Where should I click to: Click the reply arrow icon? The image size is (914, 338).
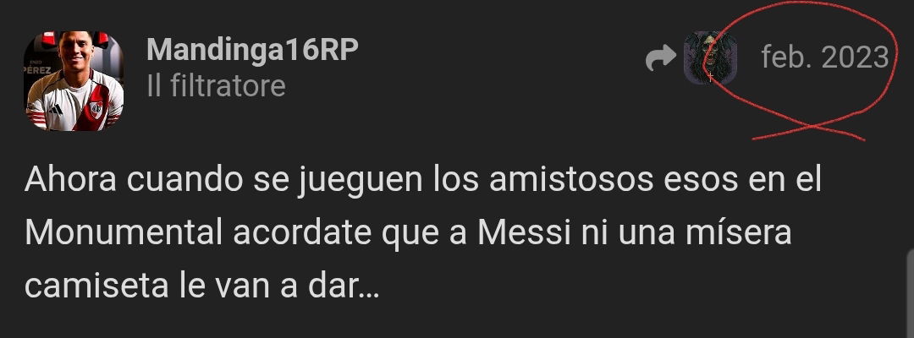point(661,59)
